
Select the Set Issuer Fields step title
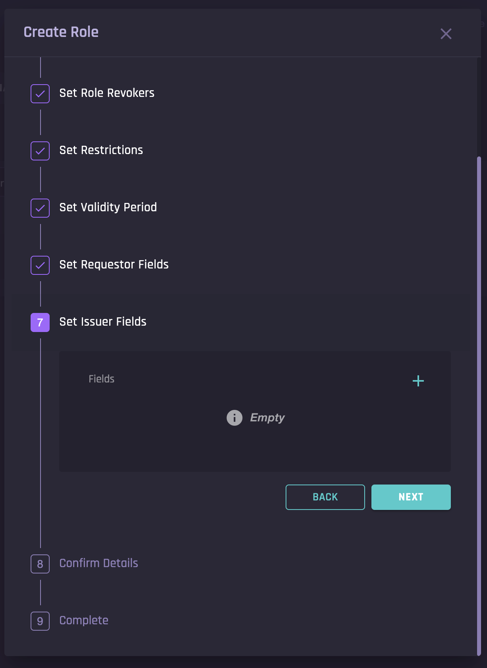pos(103,322)
